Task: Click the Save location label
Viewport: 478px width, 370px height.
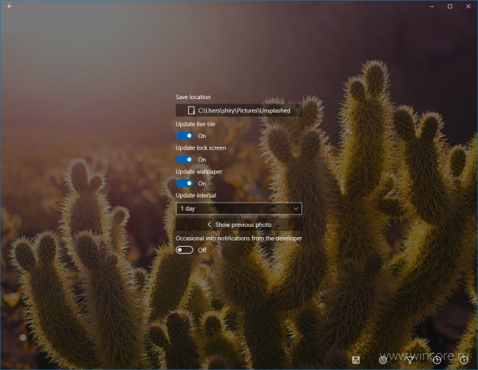Action: [x=193, y=97]
